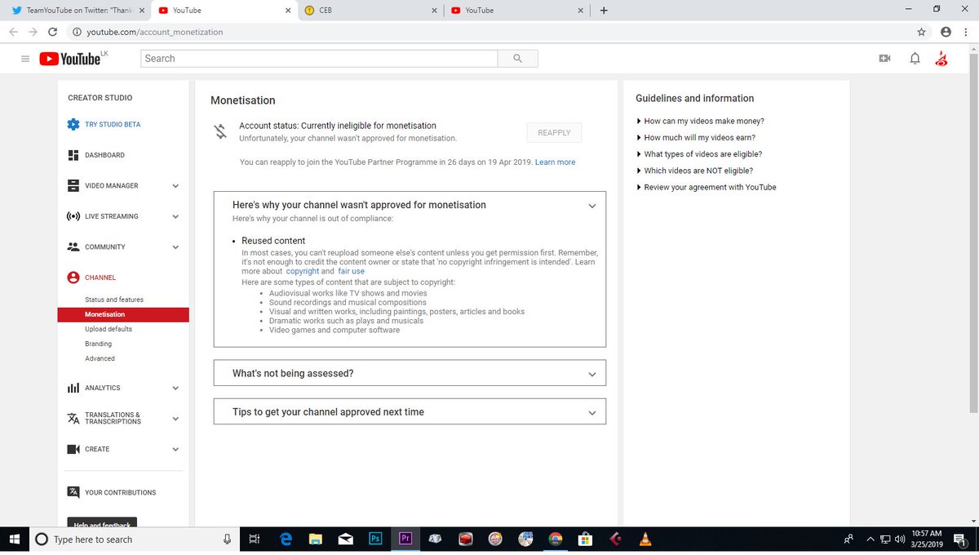Viewport: 979px width, 555px height.
Task: Open Status and features page
Action: [114, 300]
